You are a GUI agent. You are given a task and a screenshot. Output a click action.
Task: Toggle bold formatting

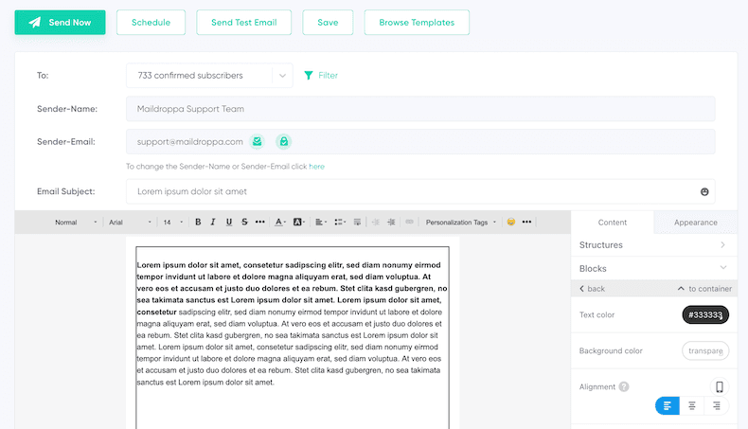click(x=198, y=222)
